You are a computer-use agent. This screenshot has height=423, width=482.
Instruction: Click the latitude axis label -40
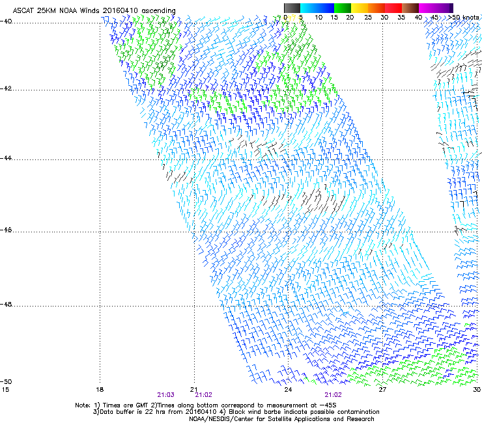pos(6,21)
